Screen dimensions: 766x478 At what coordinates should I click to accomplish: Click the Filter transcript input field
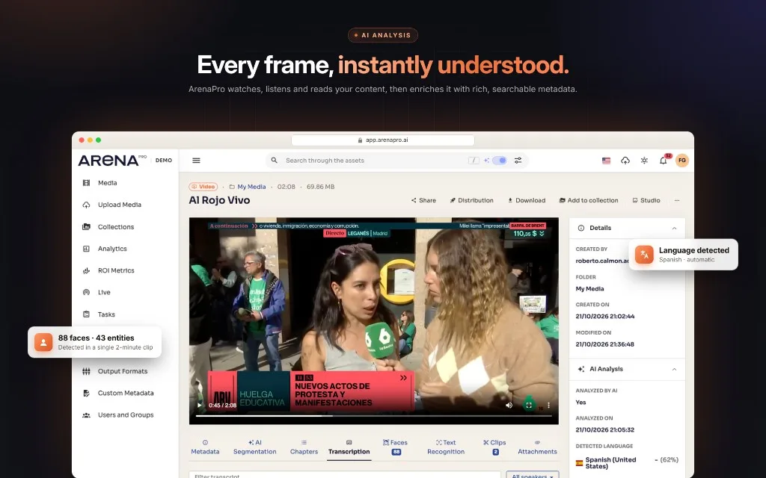tap(345, 474)
